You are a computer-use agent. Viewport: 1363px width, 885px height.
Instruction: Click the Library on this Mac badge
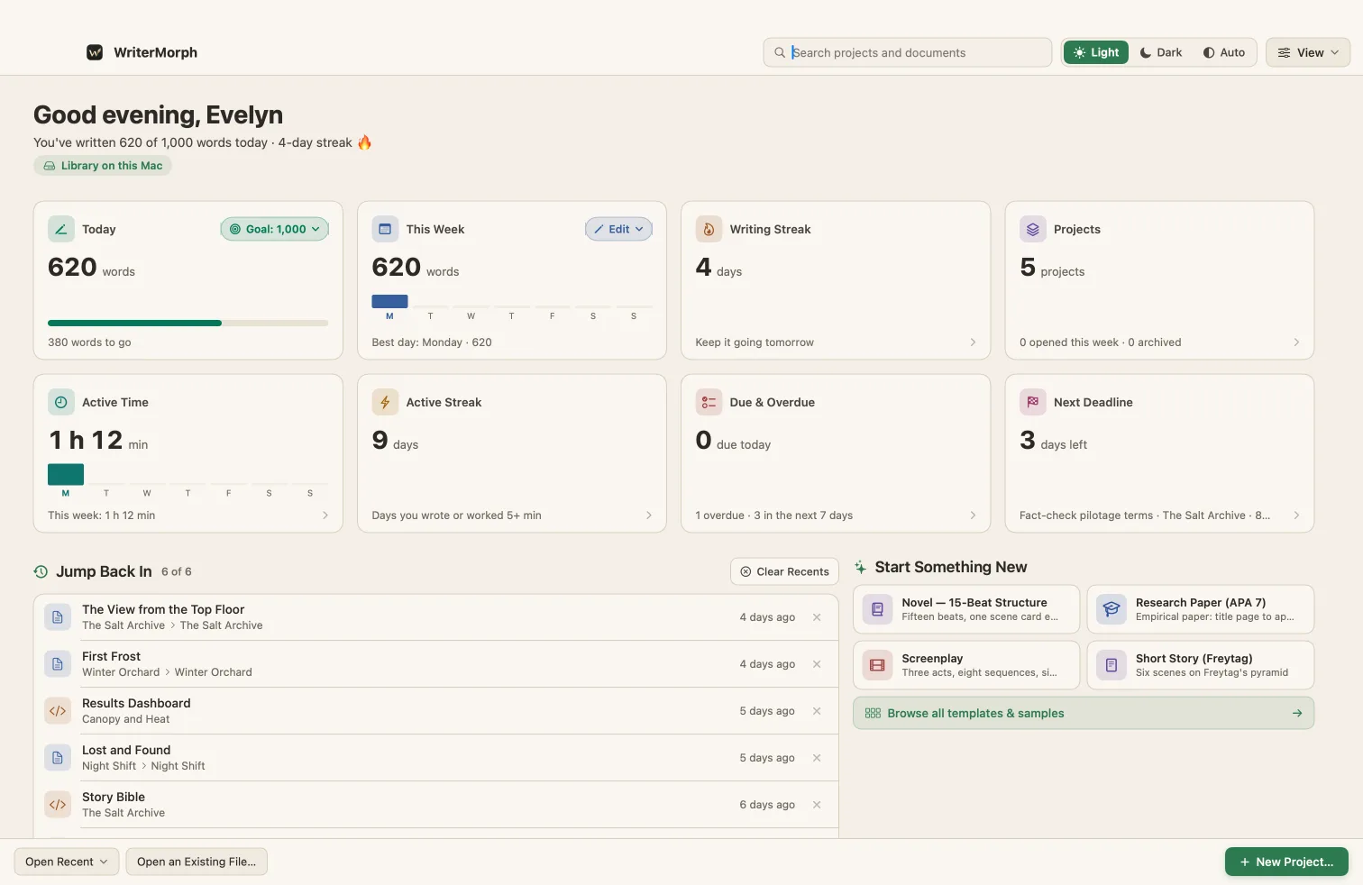(x=103, y=166)
